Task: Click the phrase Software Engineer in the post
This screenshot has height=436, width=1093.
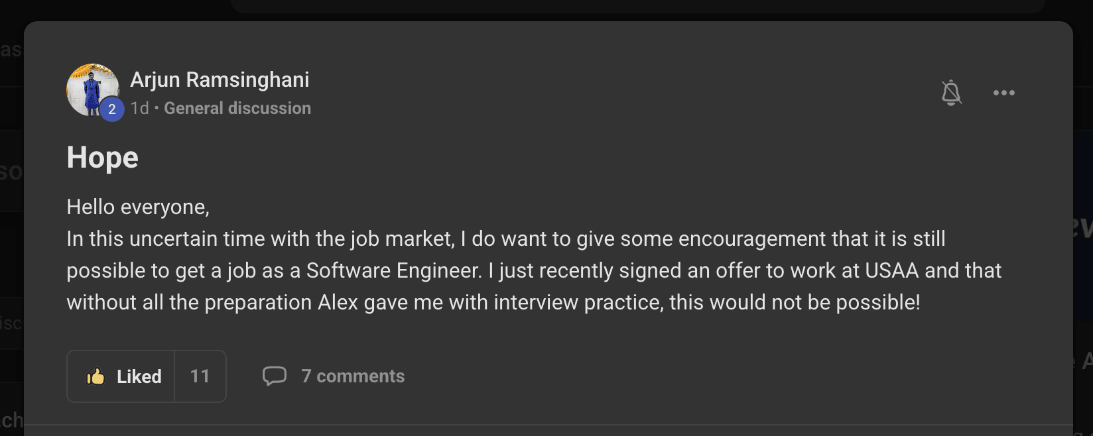Action: pyautogui.click(x=394, y=271)
